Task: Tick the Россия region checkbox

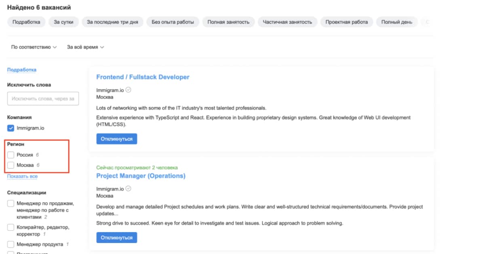Action: 11,155
